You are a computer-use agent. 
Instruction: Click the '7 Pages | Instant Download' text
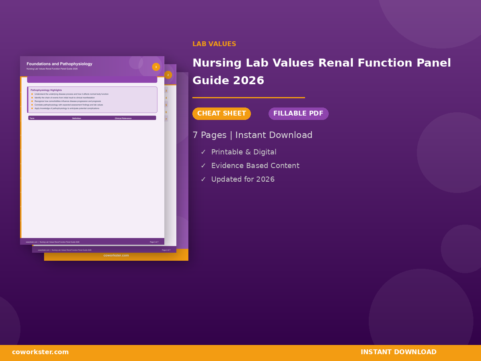(x=253, y=135)
